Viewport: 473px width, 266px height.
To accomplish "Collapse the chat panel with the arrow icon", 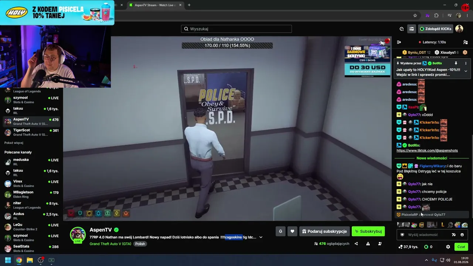I will tap(399, 42).
